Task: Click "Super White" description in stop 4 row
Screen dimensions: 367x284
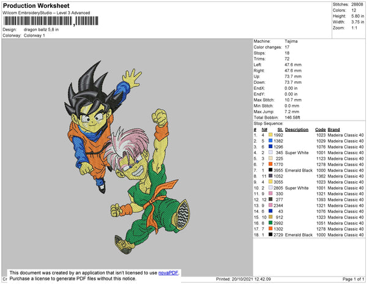Action: point(297,152)
